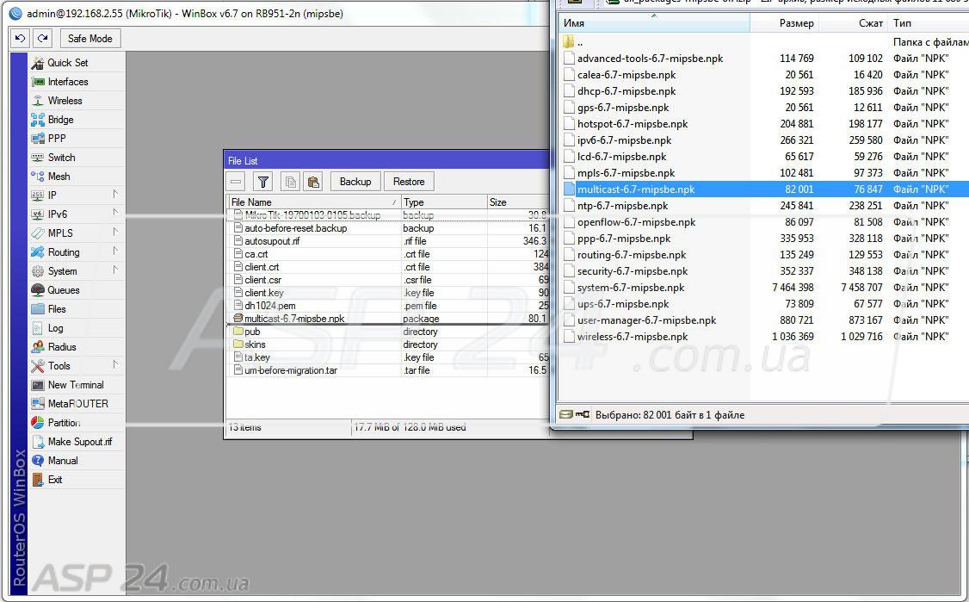Open the Routing submenu
This screenshot has width=969, height=602.
(64, 252)
